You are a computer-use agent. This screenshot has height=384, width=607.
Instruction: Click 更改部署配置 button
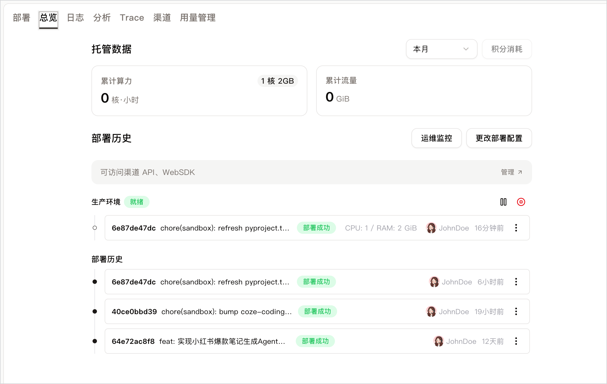tap(499, 138)
